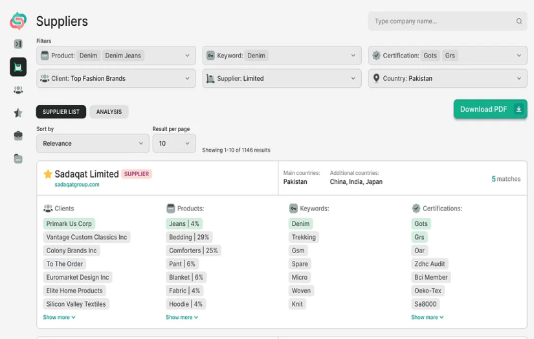
Task: Click the Trekking keyword tag
Action: point(304,237)
